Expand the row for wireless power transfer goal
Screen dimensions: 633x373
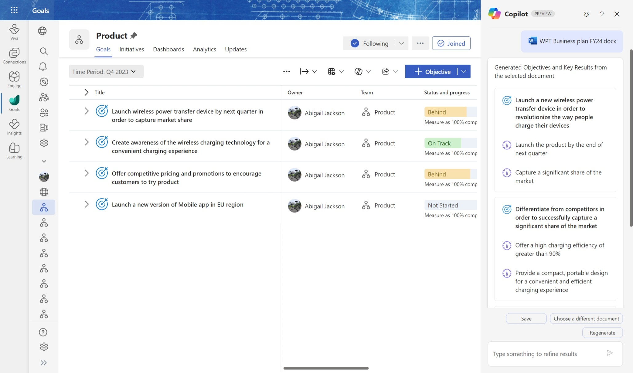(x=86, y=111)
